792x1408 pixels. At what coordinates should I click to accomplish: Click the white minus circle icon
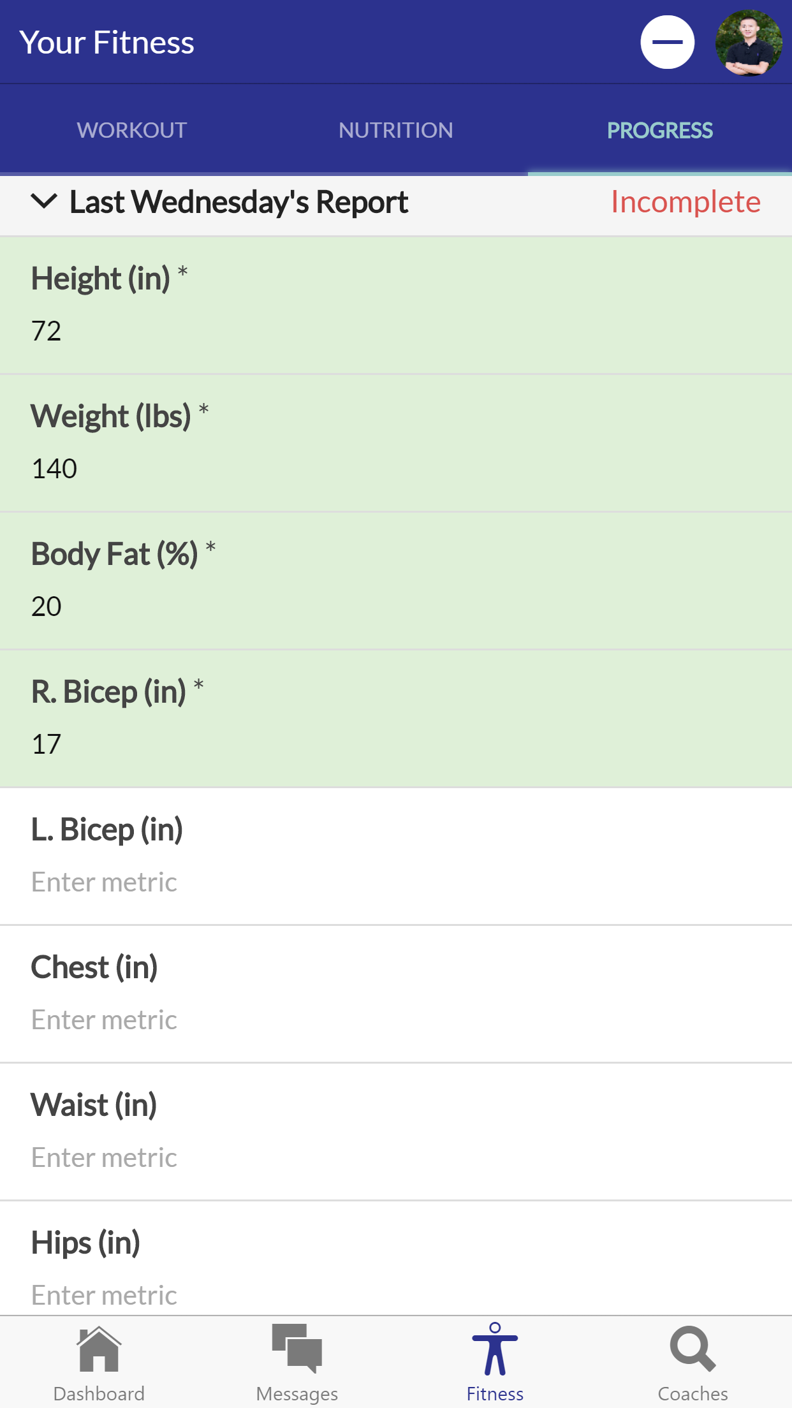[667, 42]
